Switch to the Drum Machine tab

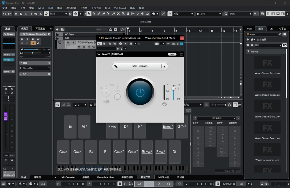coord(105,177)
